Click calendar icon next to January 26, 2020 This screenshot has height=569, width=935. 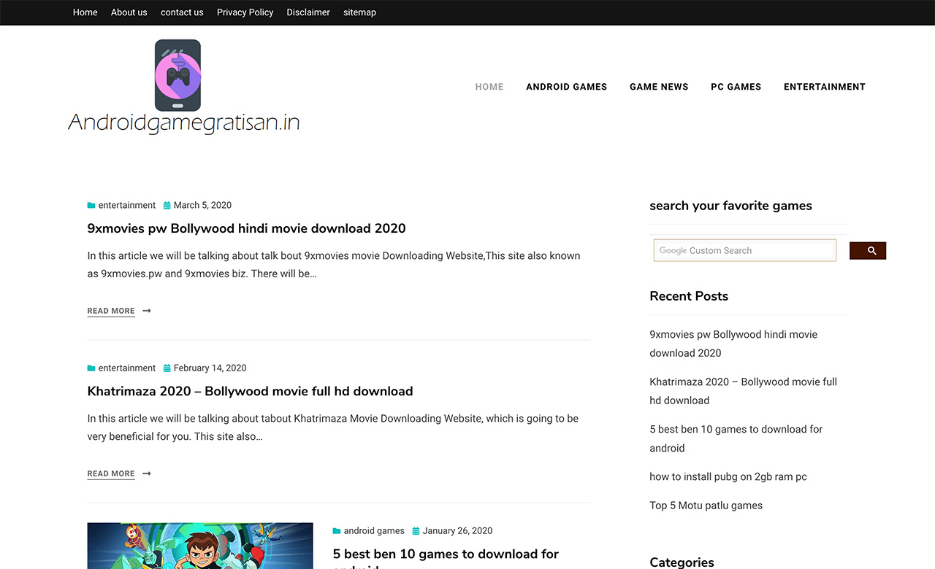click(416, 531)
